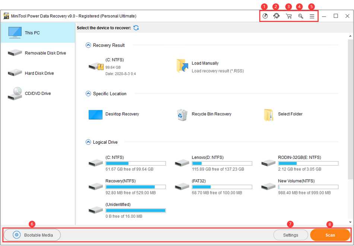Collapse the Logical Drive section
The width and height of the screenshot is (354, 246).
(88, 142)
